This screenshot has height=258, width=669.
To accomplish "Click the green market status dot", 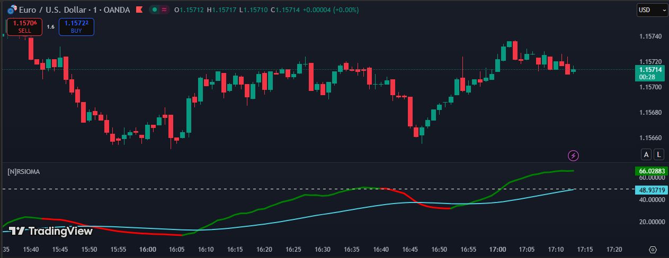I will [154, 10].
